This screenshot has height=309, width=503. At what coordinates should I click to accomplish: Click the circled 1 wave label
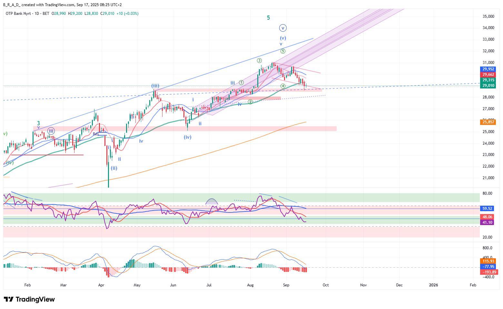coord(241,83)
